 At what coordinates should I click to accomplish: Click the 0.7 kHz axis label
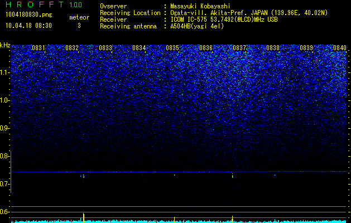5,184
